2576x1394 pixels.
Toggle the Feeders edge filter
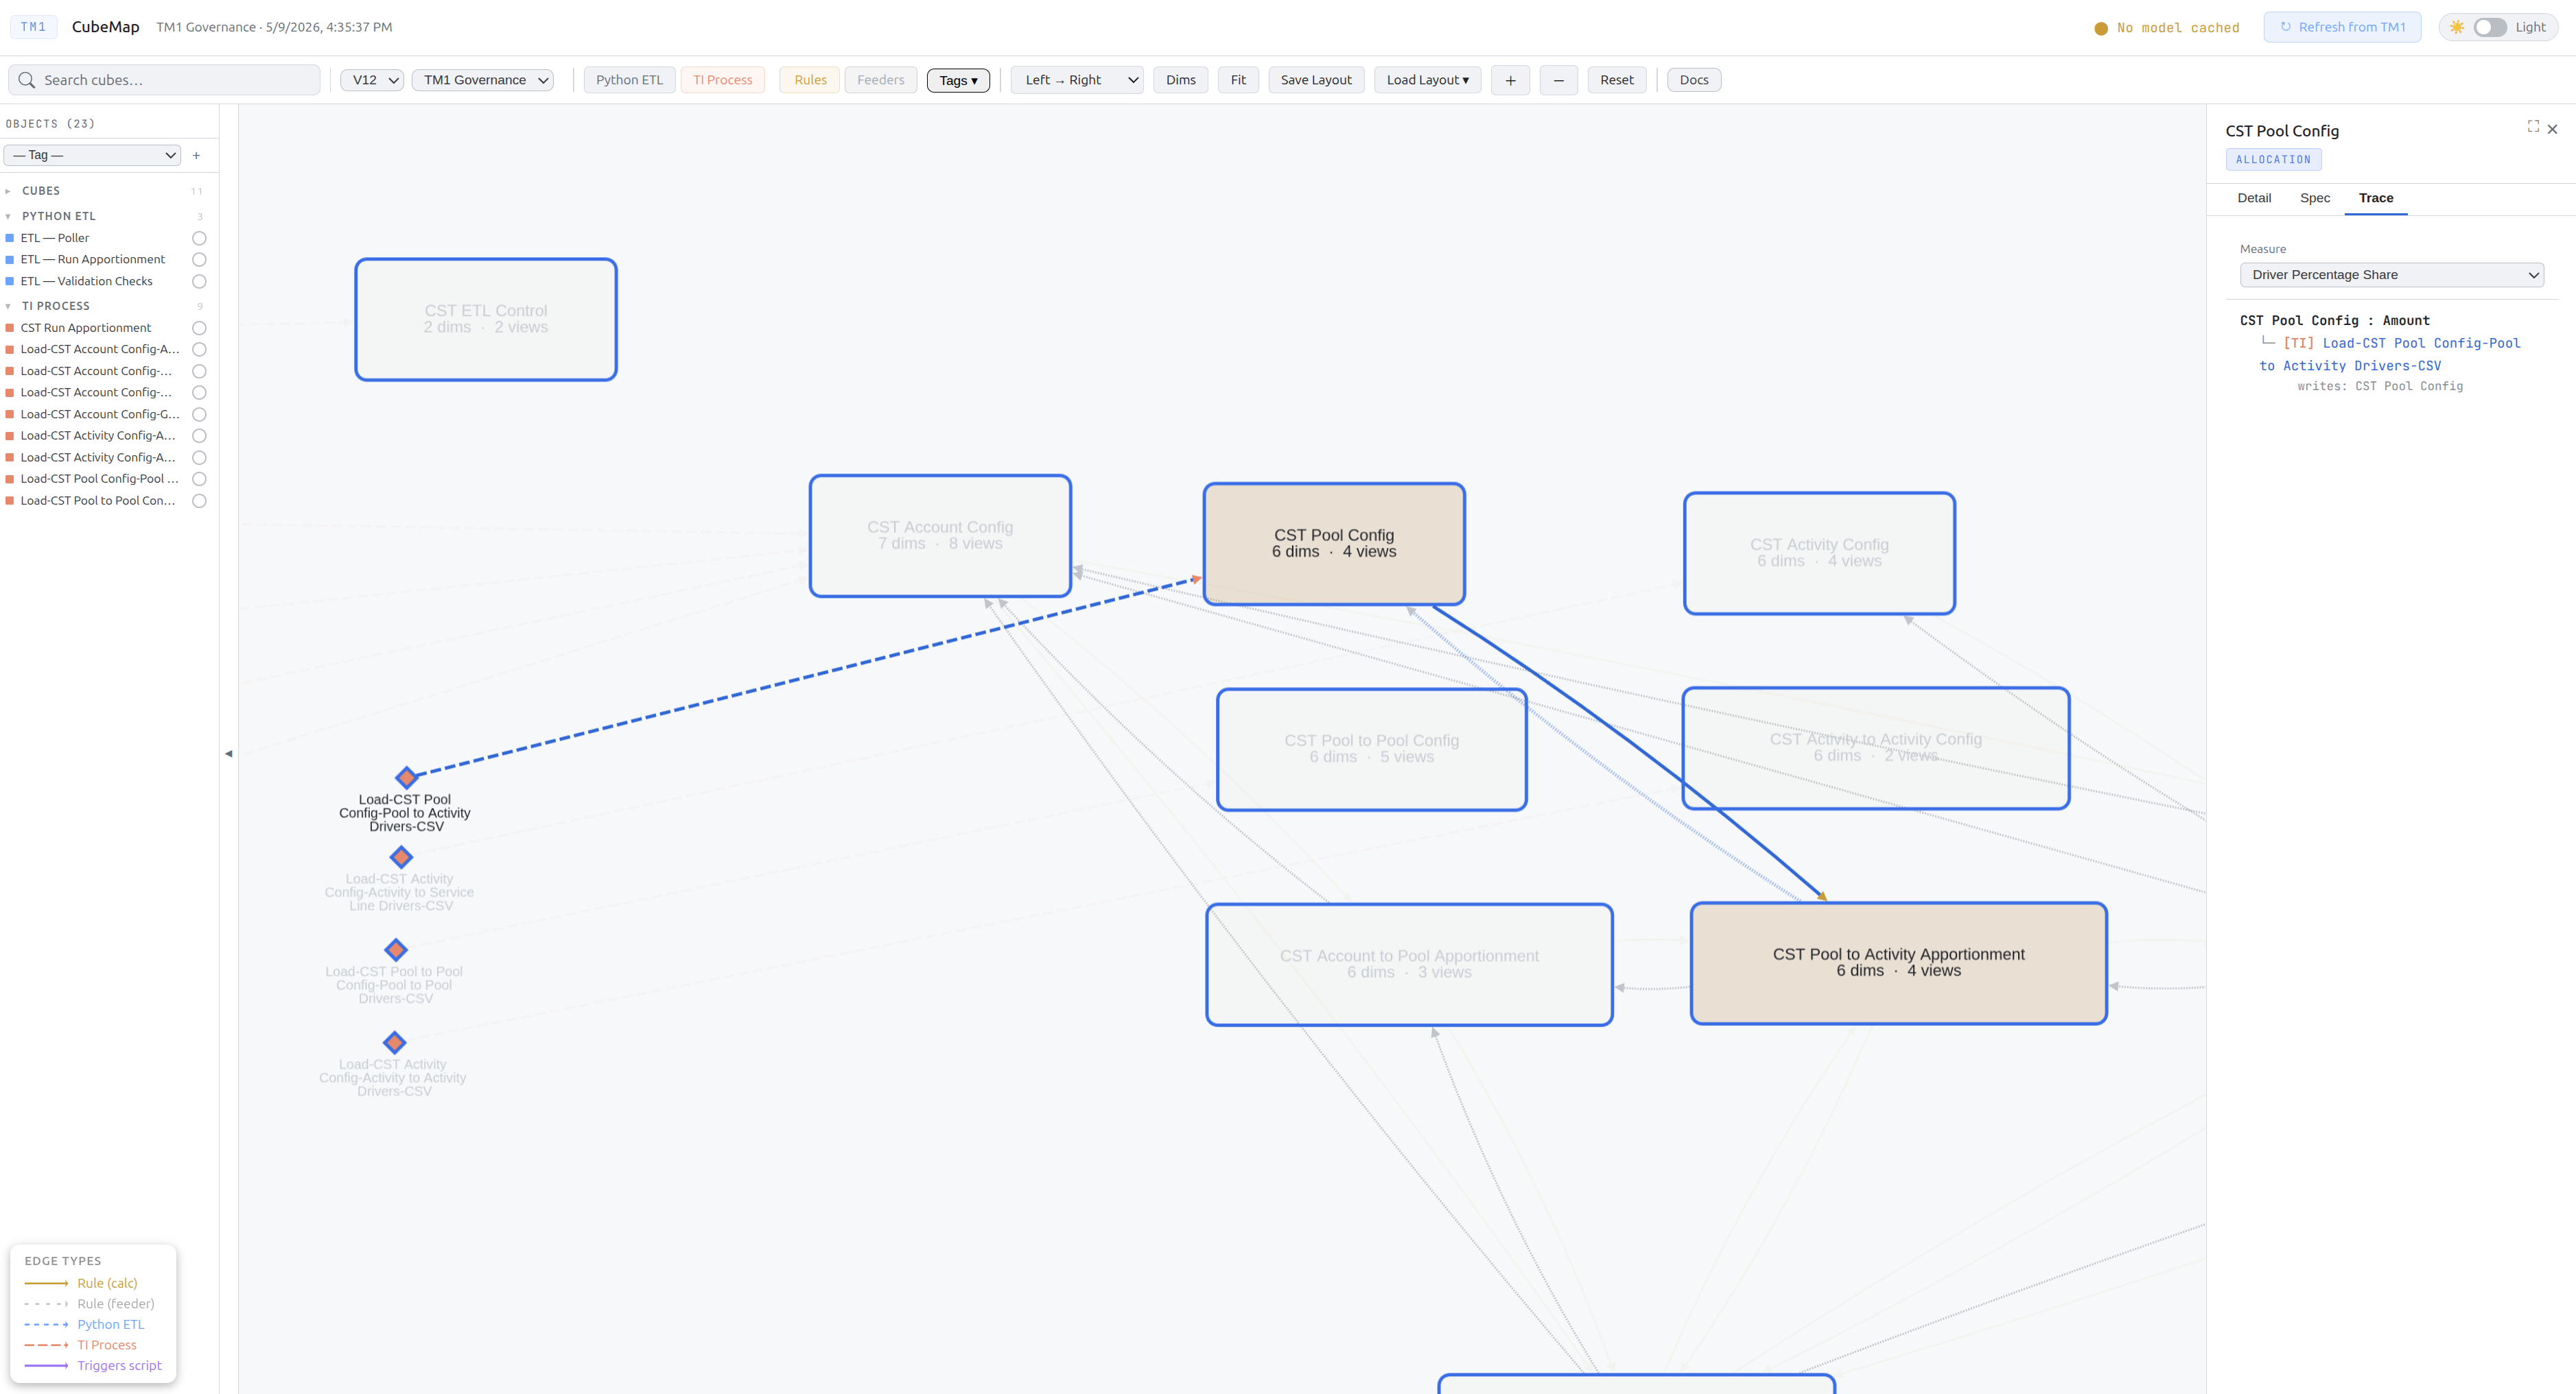point(880,80)
